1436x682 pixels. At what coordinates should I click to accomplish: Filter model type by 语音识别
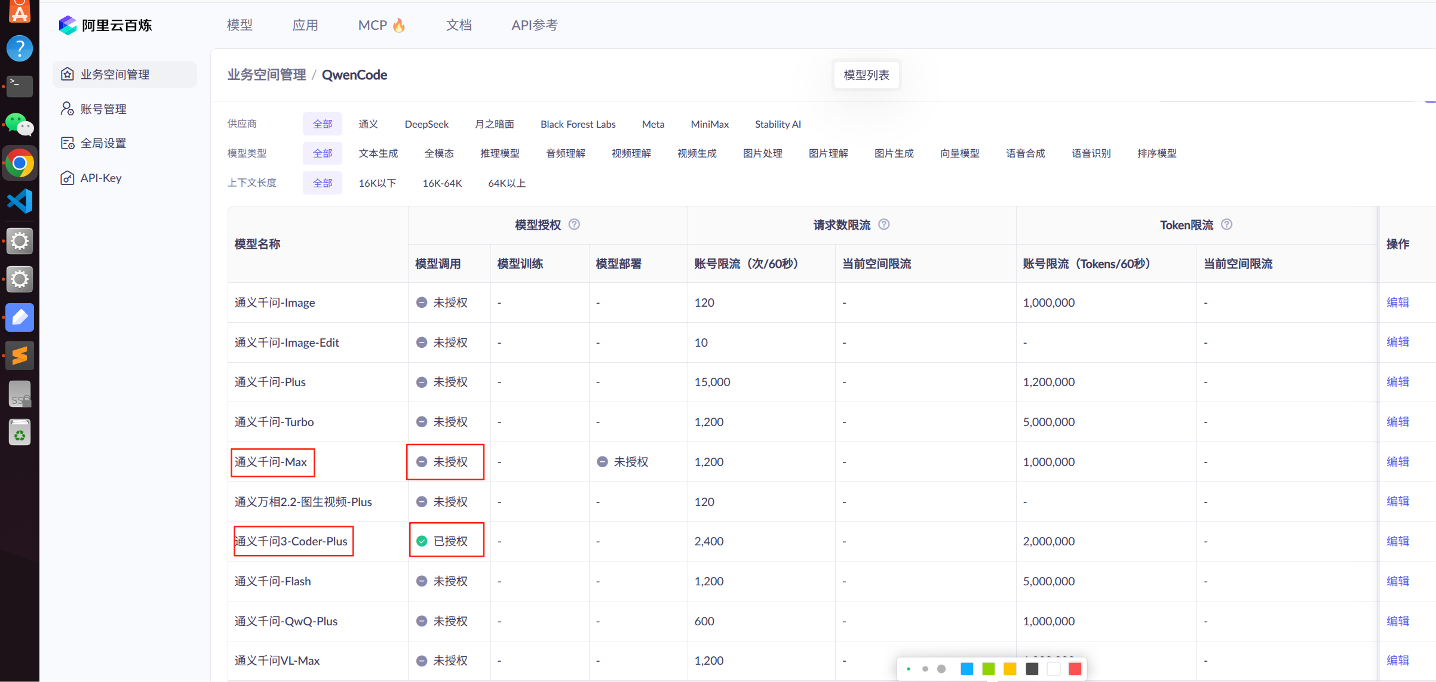click(1091, 153)
